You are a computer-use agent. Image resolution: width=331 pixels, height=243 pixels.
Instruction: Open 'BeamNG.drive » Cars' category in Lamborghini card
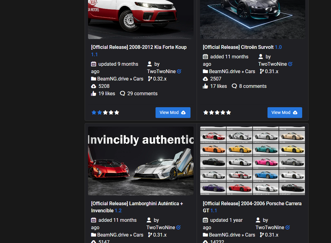click(x=120, y=235)
